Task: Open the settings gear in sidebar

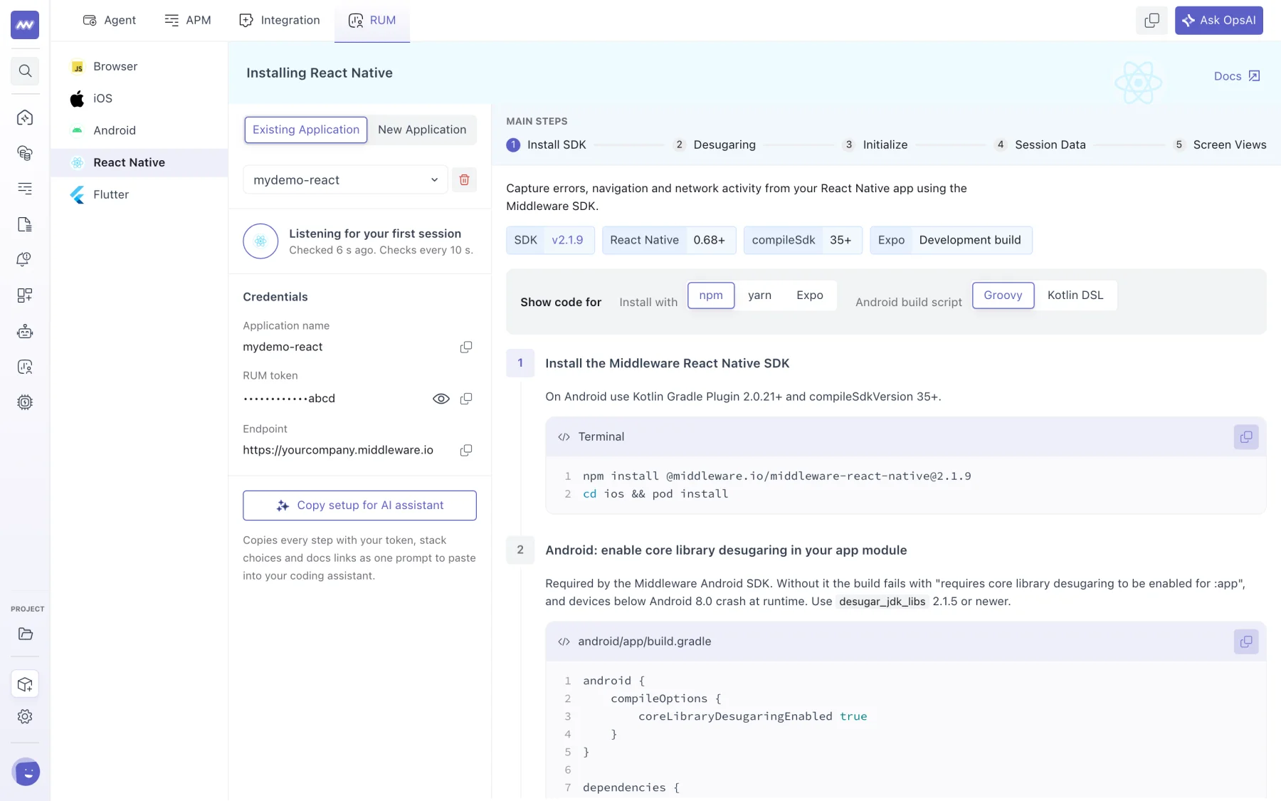Action: coord(25,716)
